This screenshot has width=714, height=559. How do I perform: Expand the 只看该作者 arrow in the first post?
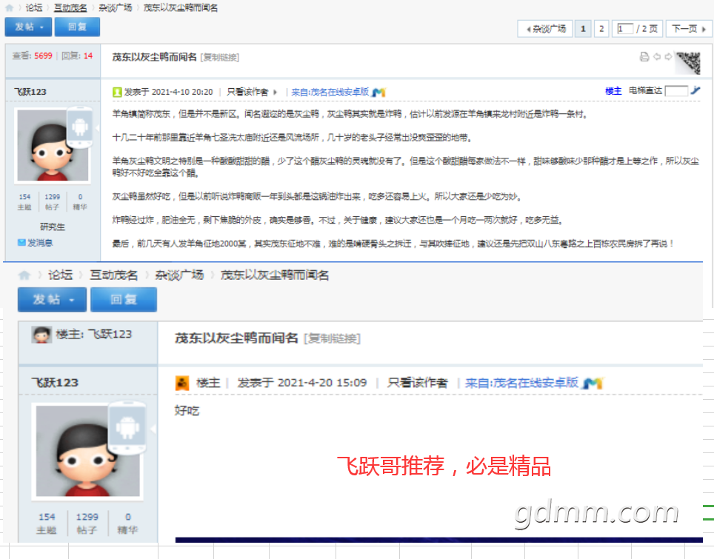275,92
